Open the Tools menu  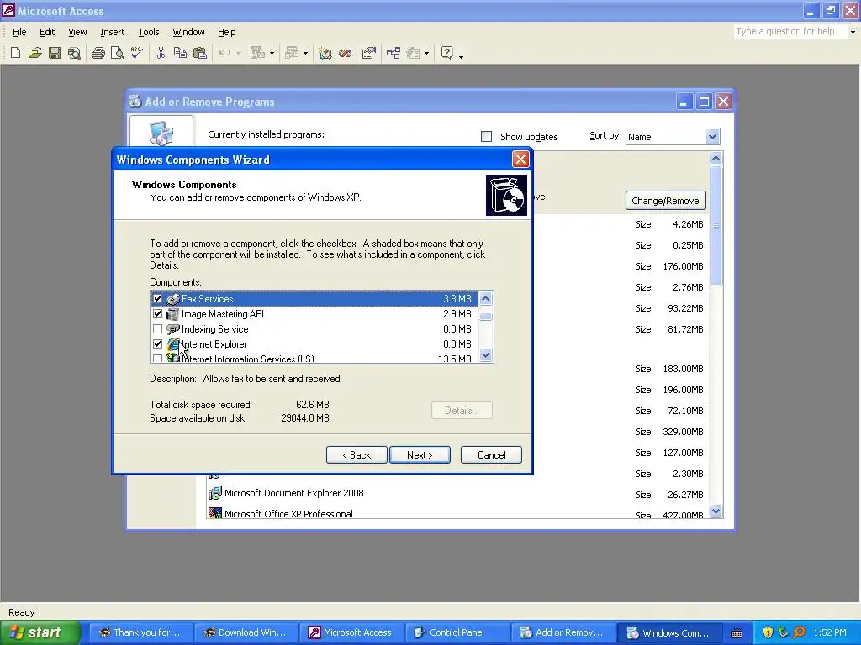[x=148, y=32]
